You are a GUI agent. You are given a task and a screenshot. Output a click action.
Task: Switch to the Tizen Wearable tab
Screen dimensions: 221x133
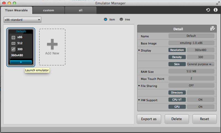pos(16,10)
